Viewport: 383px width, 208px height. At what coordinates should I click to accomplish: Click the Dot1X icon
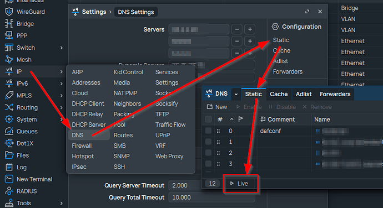coord(9,143)
